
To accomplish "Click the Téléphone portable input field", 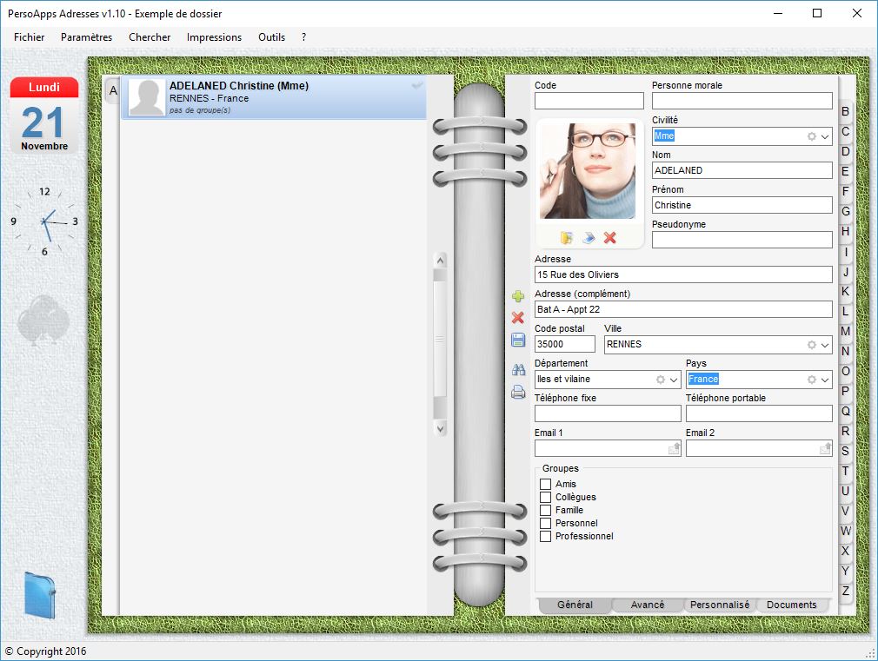I will coord(759,413).
